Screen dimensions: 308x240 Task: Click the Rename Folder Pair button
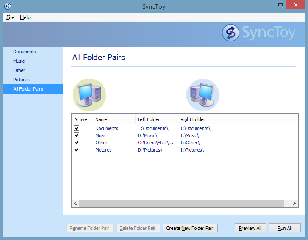click(x=89, y=228)
